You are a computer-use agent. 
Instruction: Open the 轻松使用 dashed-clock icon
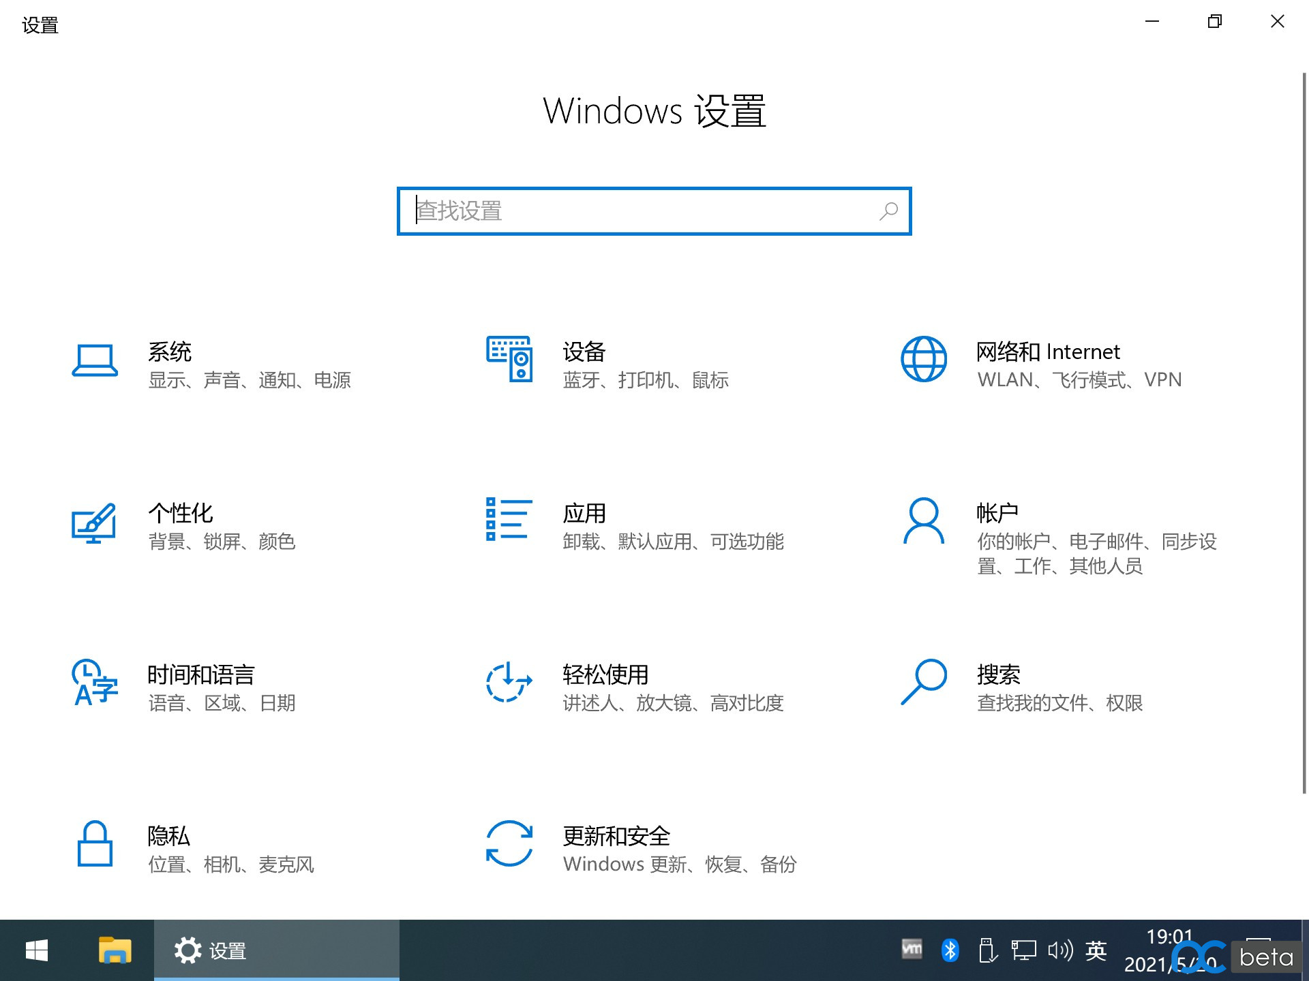[x=509, y=682]
